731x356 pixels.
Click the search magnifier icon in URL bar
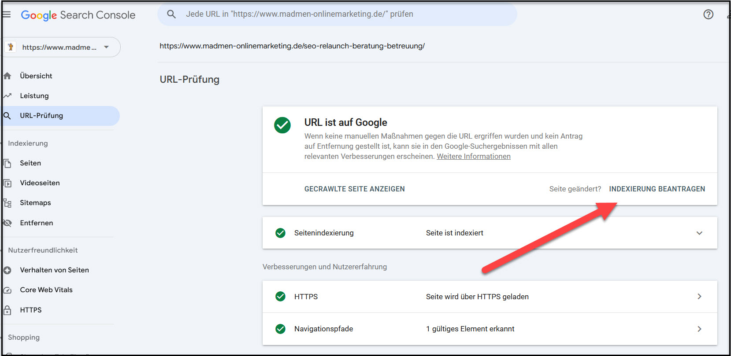tap(171, 14)
